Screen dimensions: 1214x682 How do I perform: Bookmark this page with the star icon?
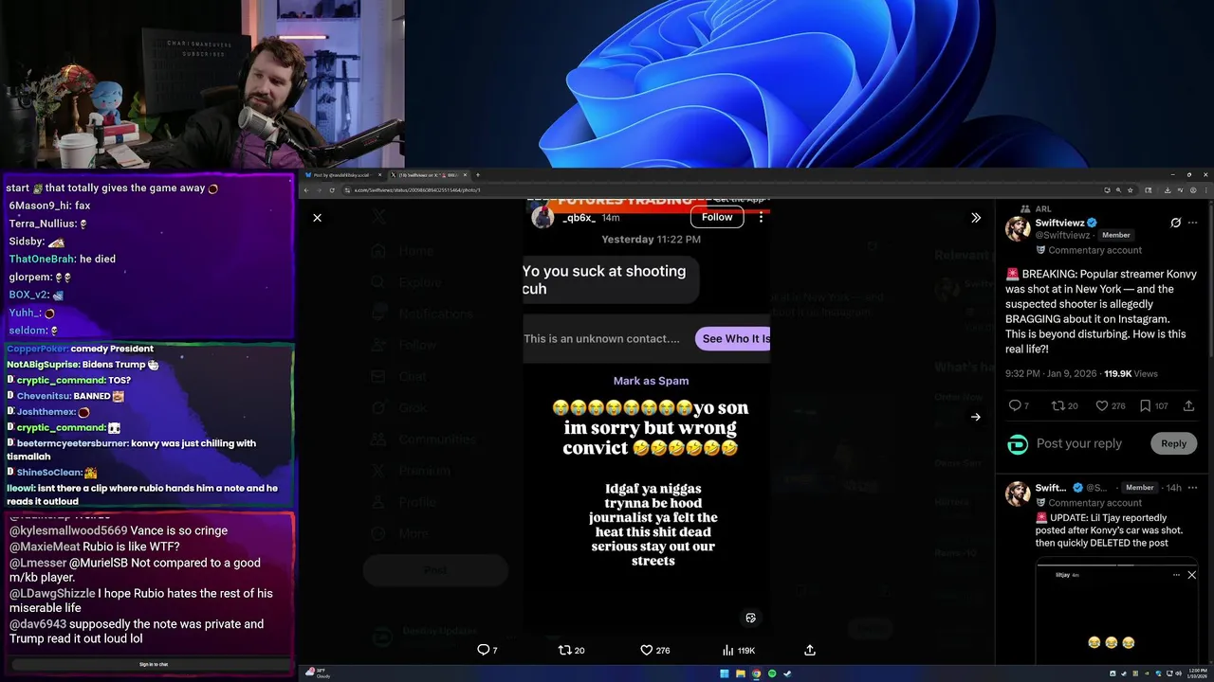pos(1131,190)
